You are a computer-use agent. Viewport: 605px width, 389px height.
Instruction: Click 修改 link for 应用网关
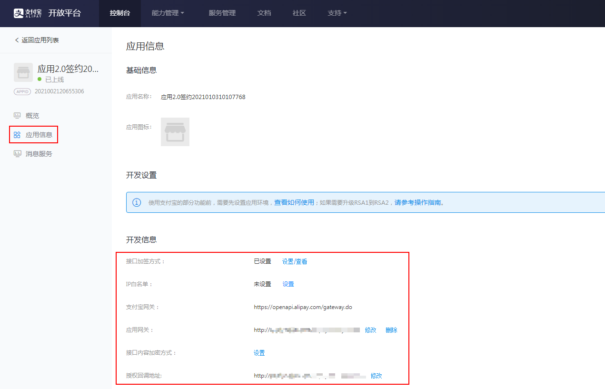370,330
